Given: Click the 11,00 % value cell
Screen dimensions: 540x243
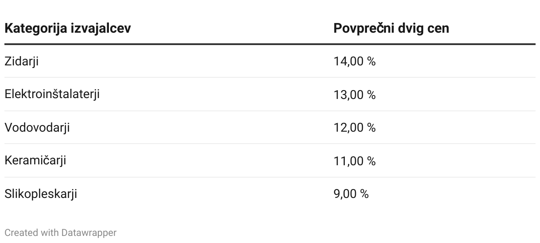Looking at the screenshot, I should click(354, 160).
